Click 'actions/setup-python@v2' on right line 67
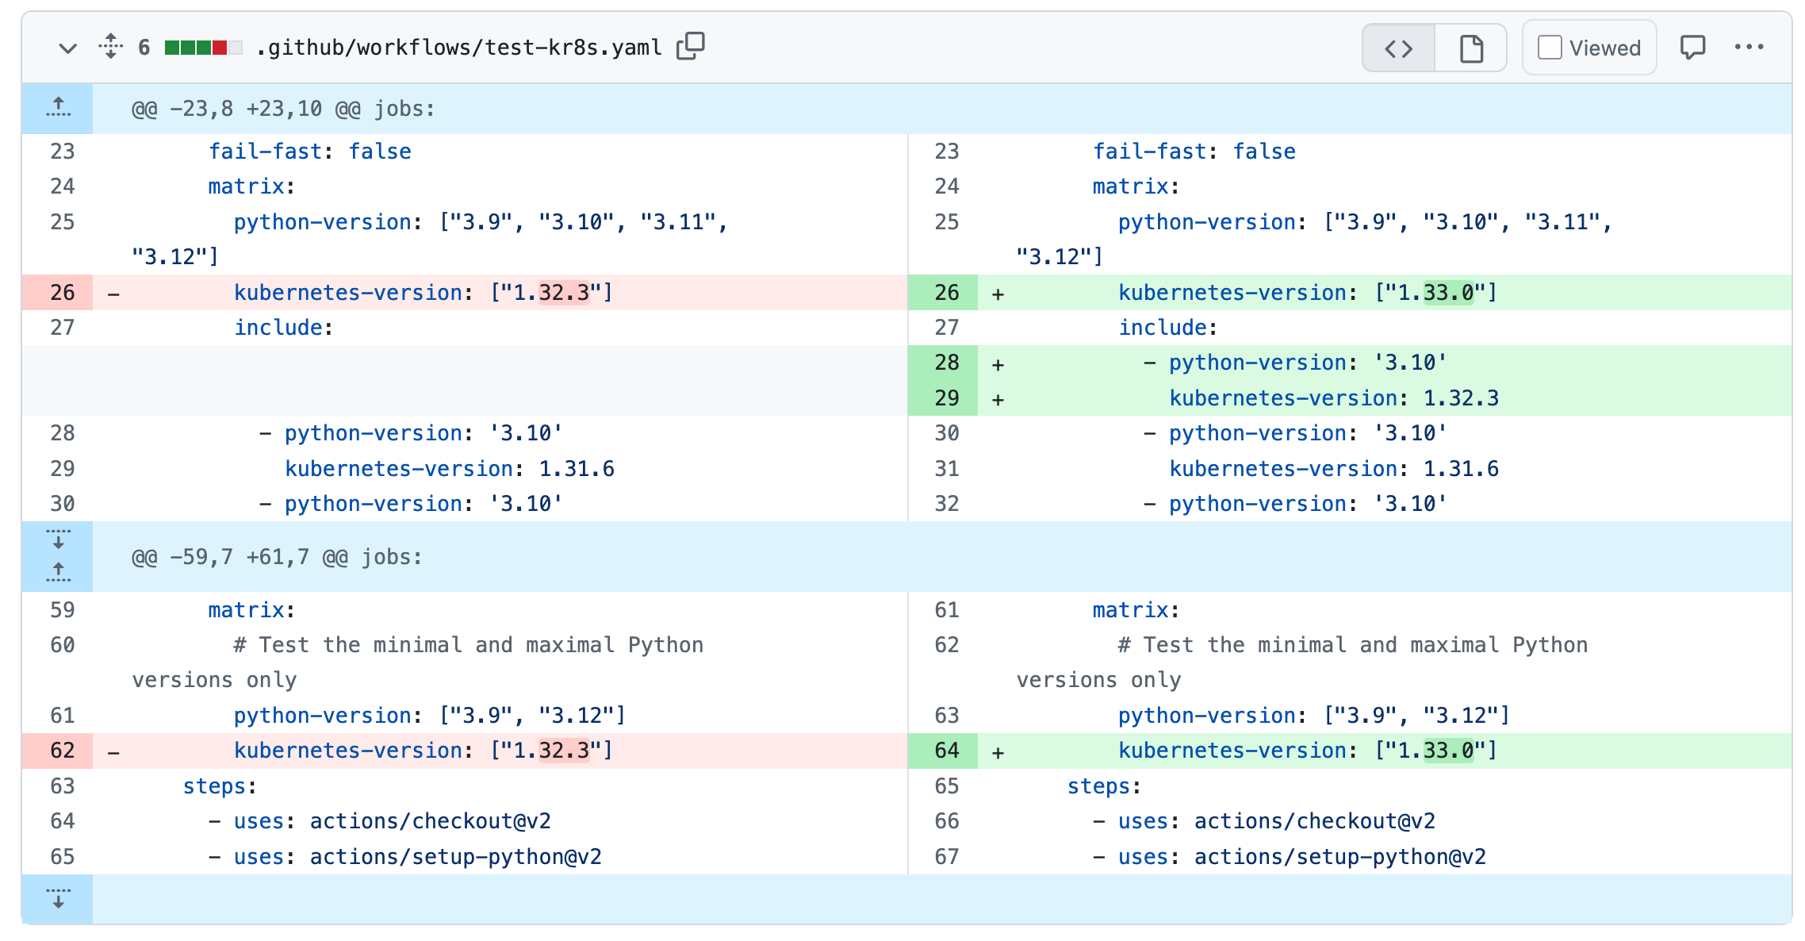This screenshot has height=941, width=1805. (x=1340, y=857)
